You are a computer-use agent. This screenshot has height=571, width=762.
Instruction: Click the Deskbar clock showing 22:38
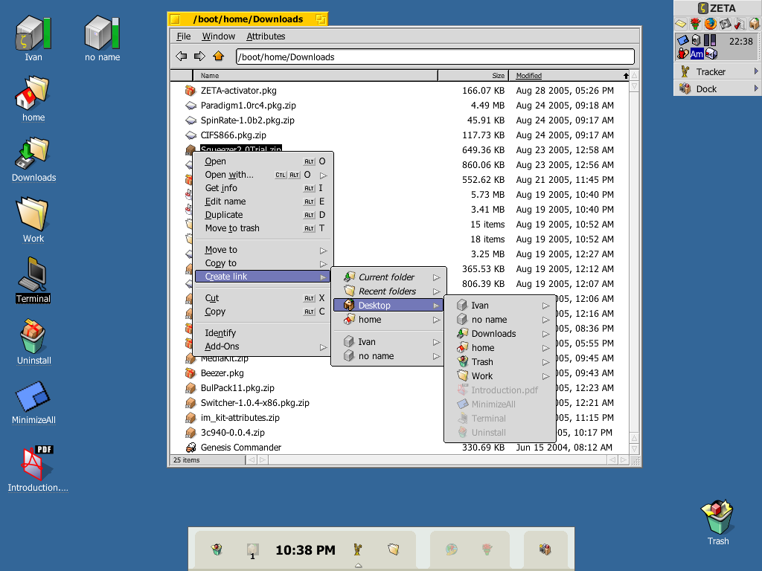[x=740, y=42]
